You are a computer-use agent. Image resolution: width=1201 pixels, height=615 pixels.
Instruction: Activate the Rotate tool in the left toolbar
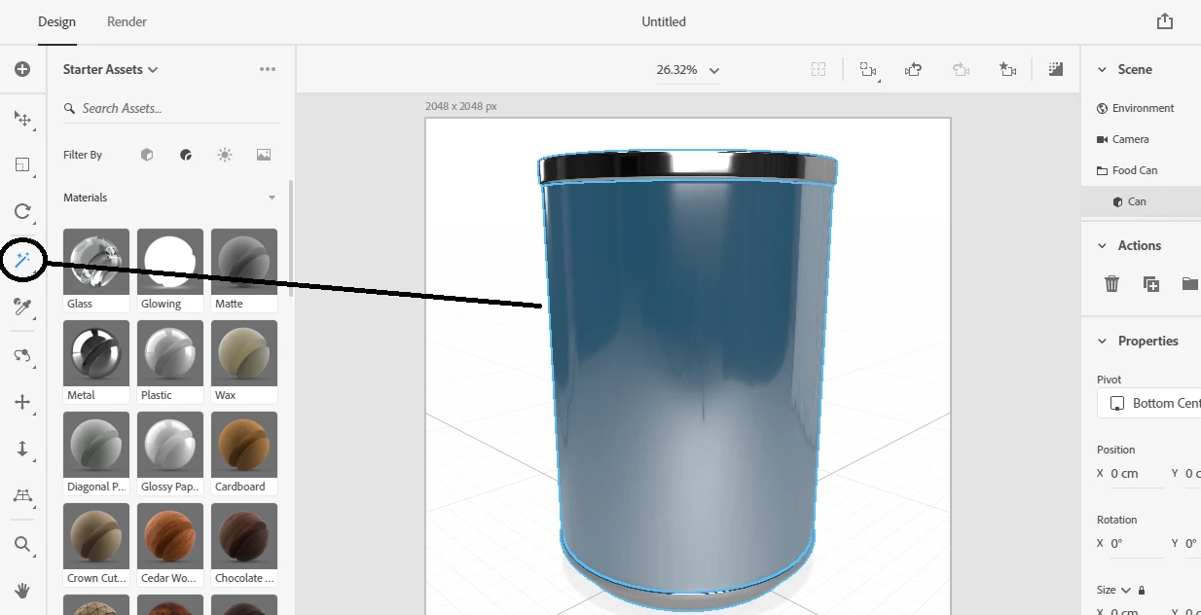22,211
